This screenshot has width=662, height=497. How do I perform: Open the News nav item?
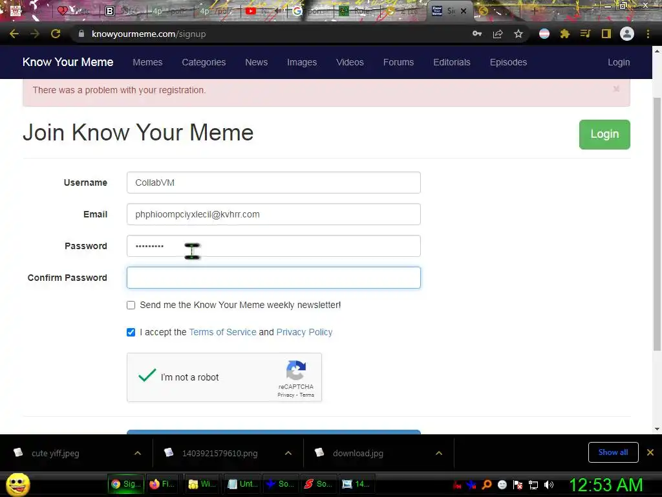tap(256, 62)
